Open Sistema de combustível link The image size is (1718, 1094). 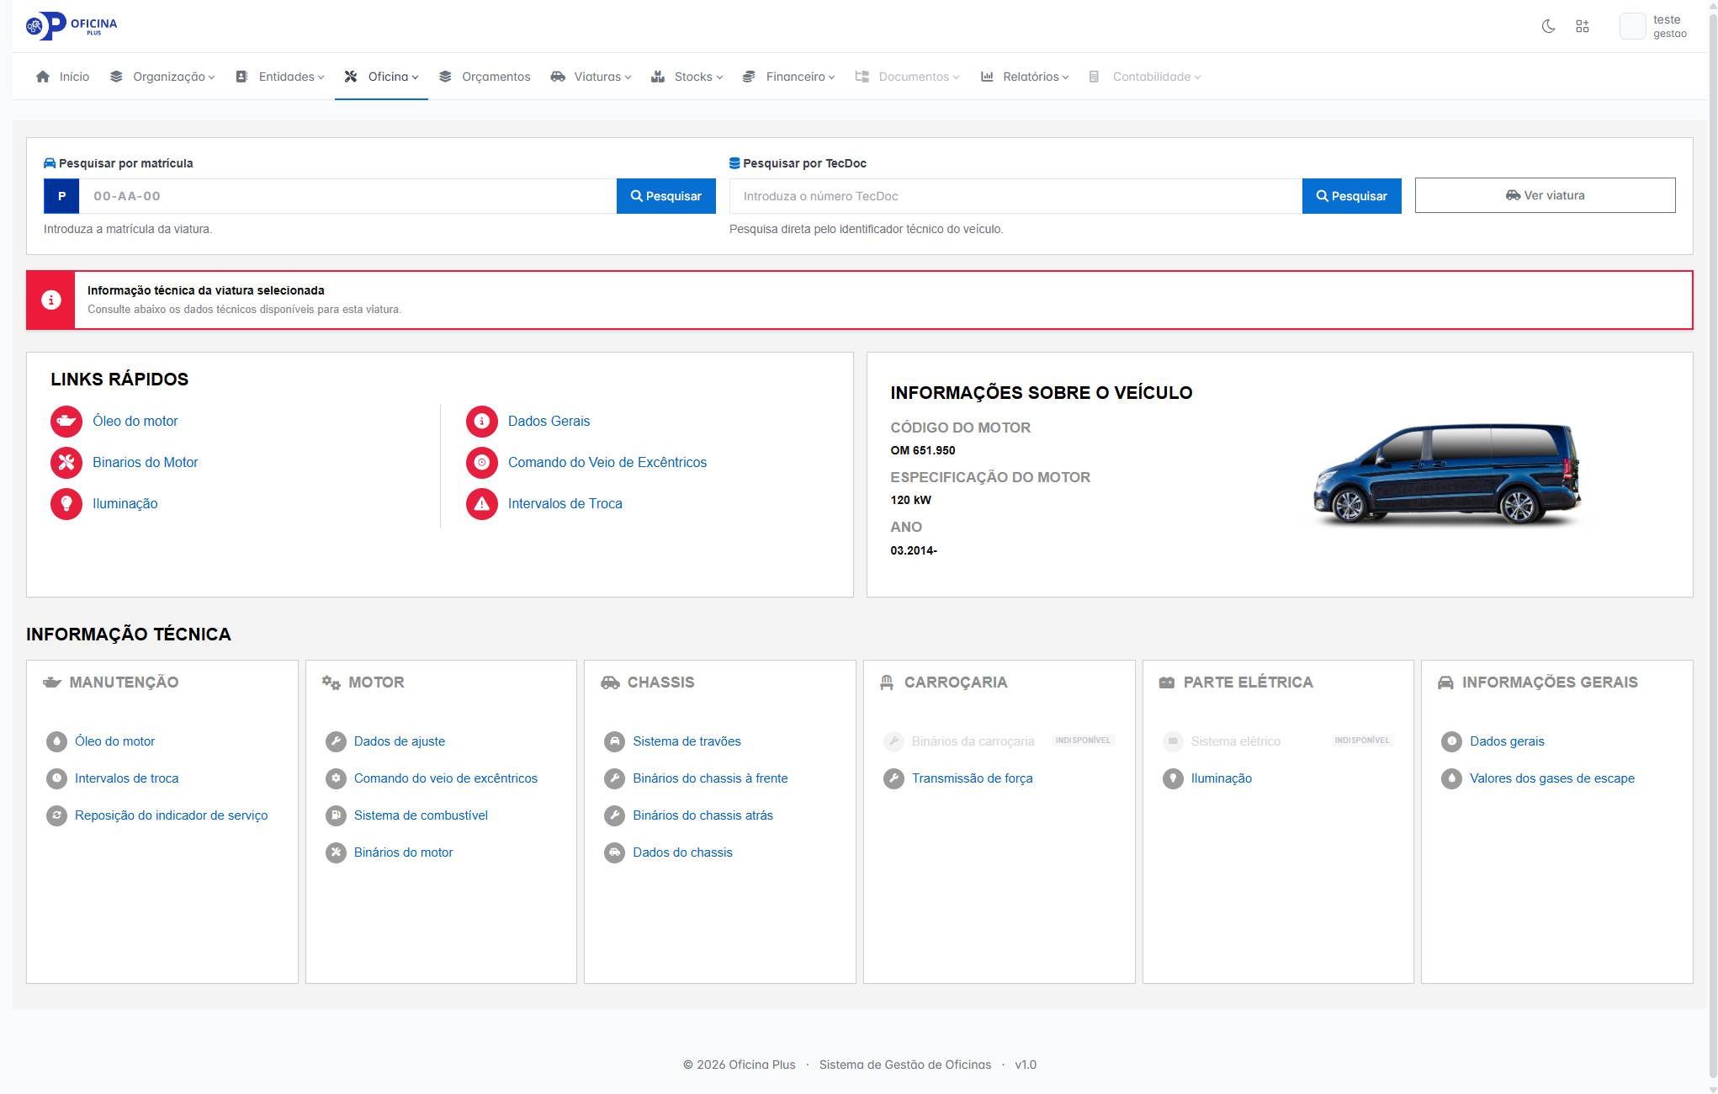coord(421,815)
